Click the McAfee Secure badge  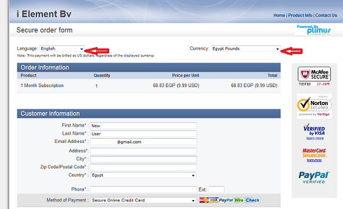click(314, 76)
